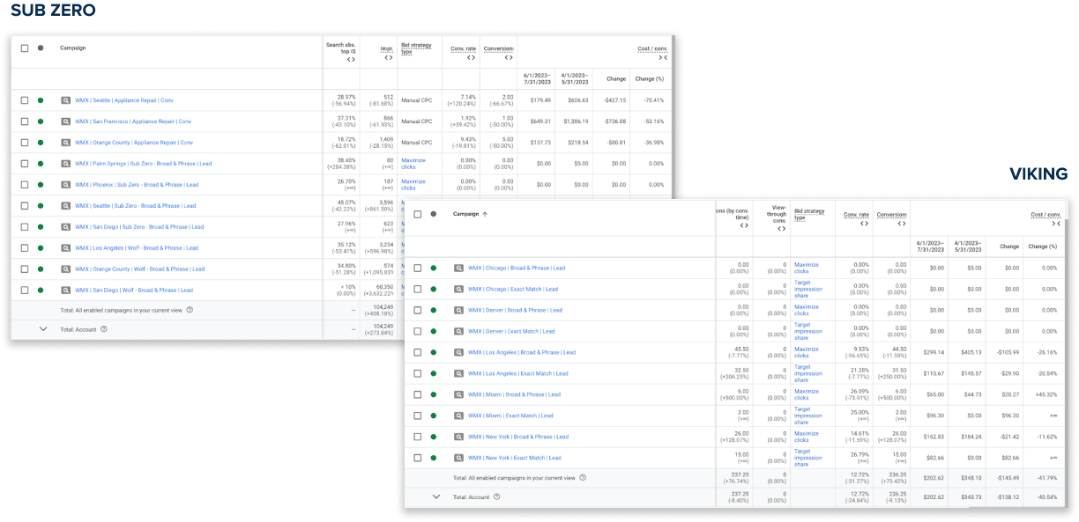Click the Campaign column header in Sub Zero table
Viewport: 1079px width, 522px height.
pyautogui.click(x=73, y=48)
